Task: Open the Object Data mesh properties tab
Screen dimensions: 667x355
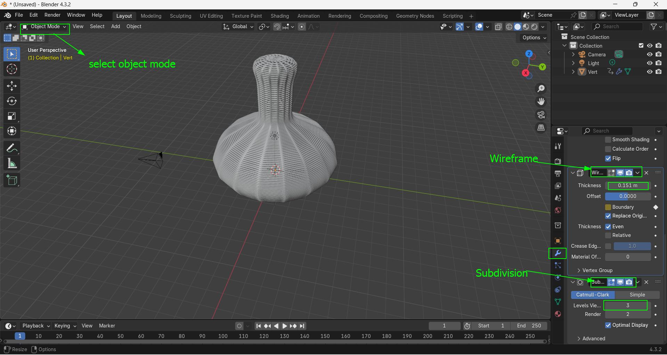Action: (x=558, y=302)
